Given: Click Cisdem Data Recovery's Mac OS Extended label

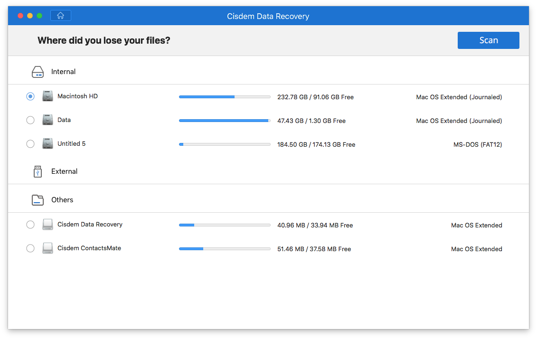Looking at the screenshot, I should (x=477, y=226).
